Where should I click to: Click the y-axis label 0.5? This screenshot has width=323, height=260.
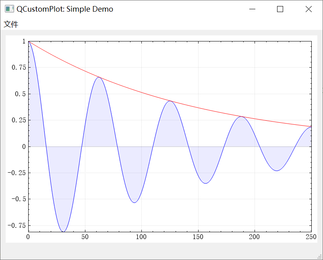click(19, 94)
